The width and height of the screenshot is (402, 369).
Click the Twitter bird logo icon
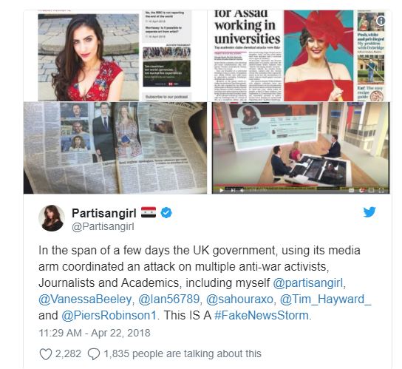click(x=369, y=212)
